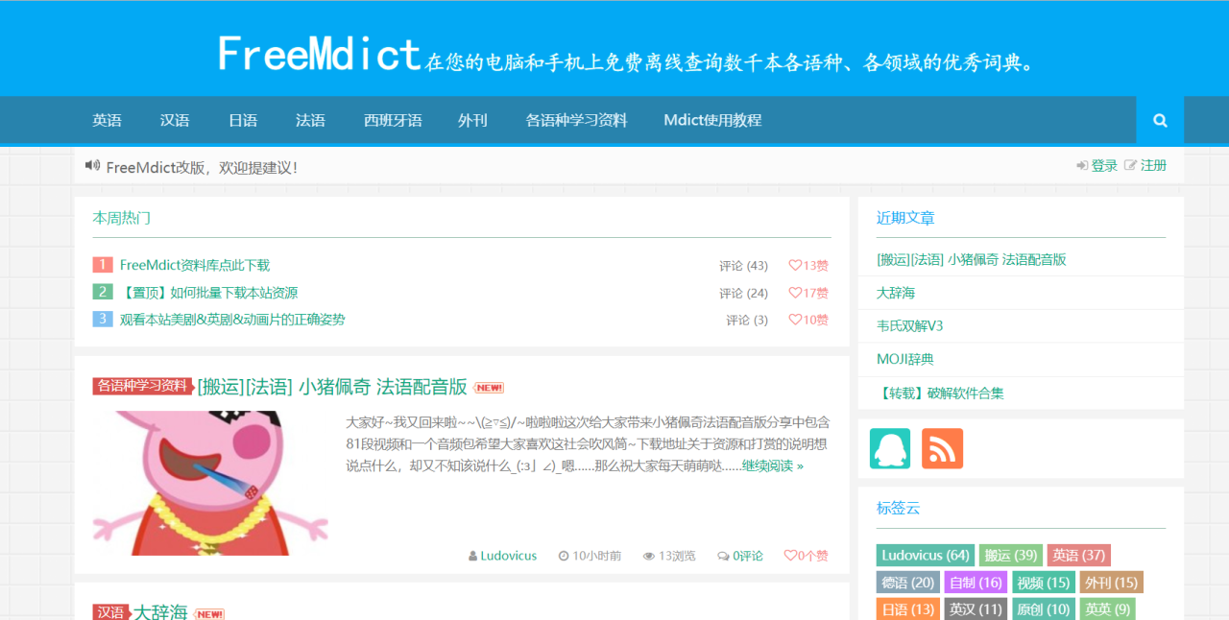Viewport: 1229px width, 620px height.
Task: Select the Ludovicus (64) tag
Action: [926, 555]
